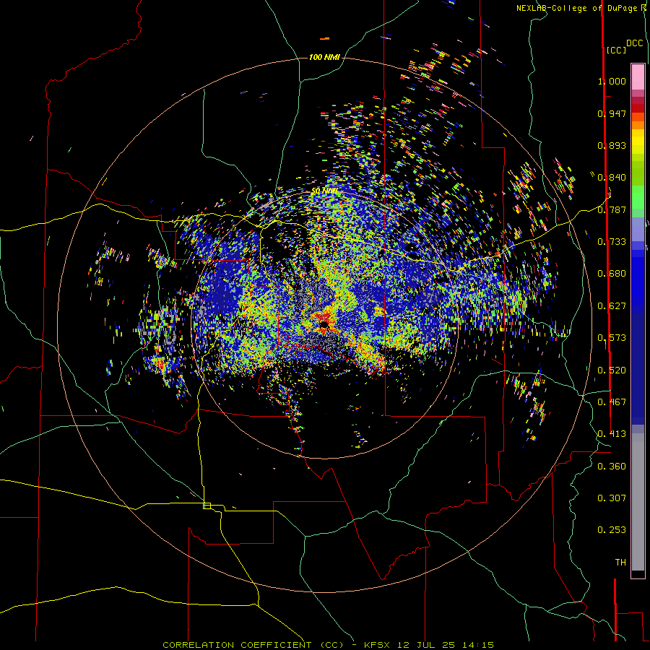Click the black radar site dot at center
This screenshot has width=650, height=650.
tap(324, 324)
